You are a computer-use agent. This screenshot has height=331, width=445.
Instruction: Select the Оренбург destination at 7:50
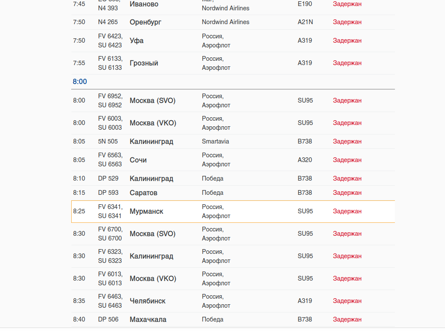[145, 22]
